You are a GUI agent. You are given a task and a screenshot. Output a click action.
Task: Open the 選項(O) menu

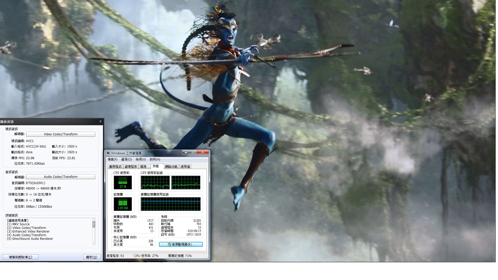coord(126,159)
